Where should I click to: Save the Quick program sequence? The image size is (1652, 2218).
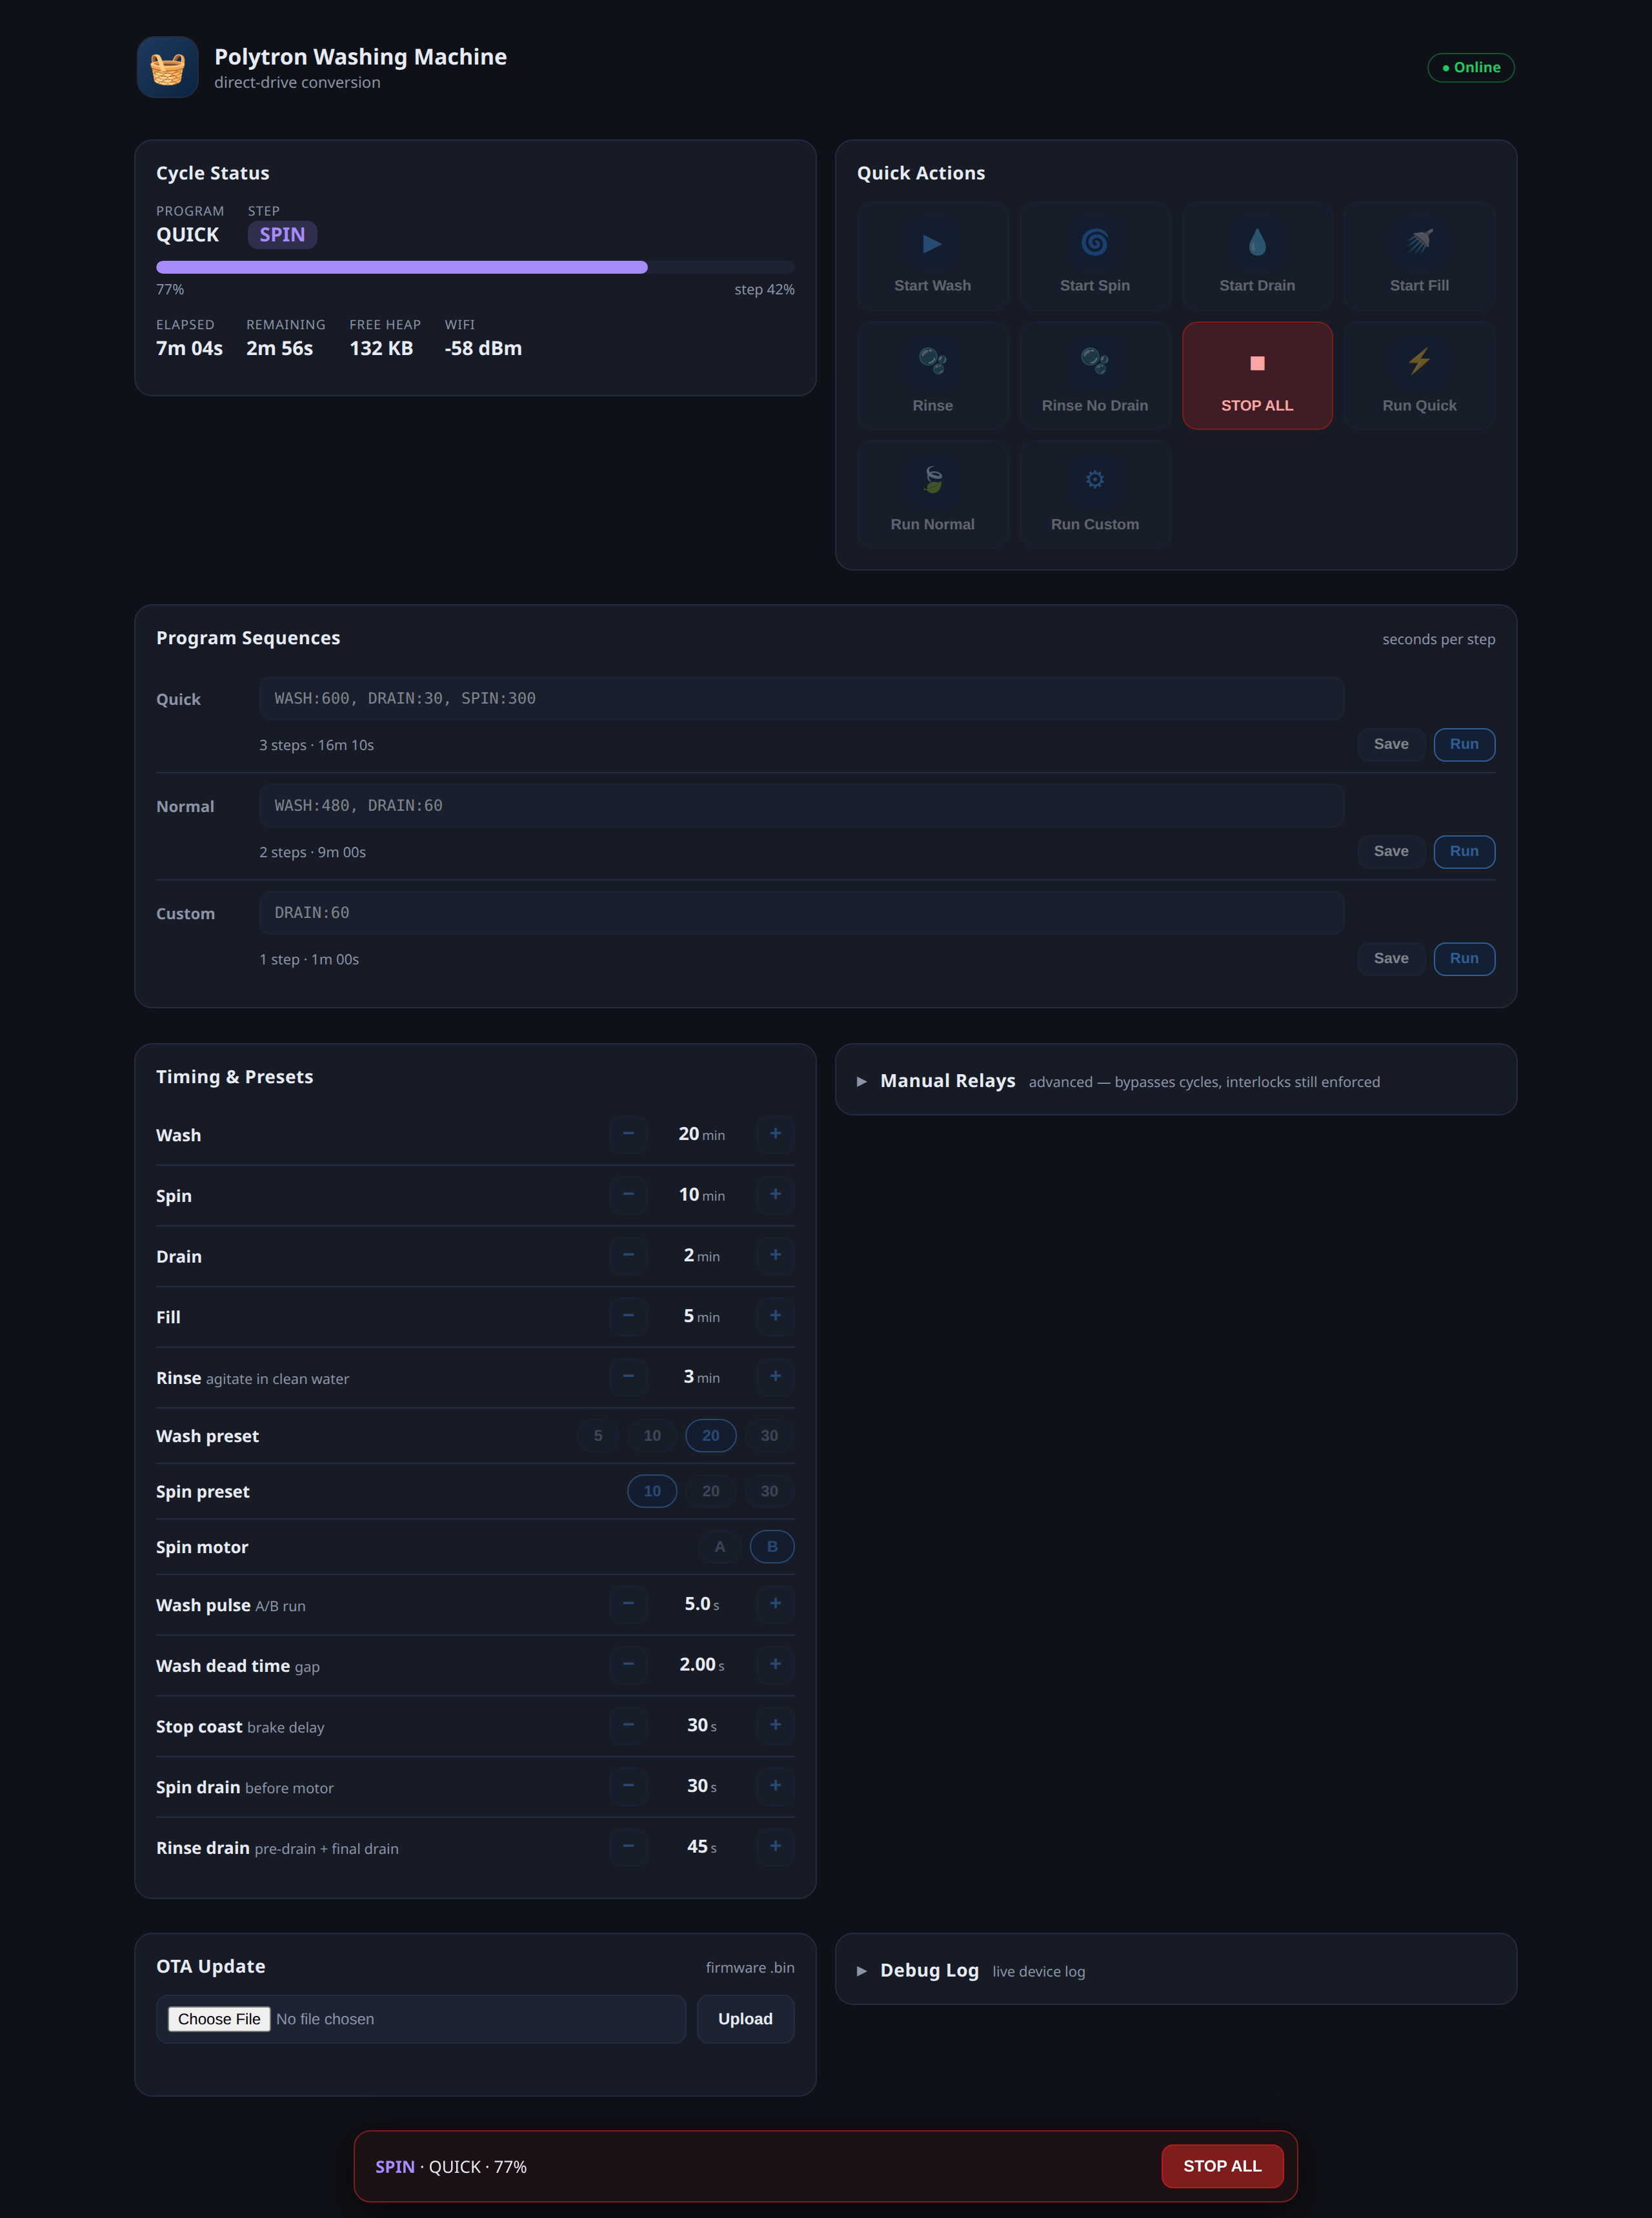pos(1391,744)
